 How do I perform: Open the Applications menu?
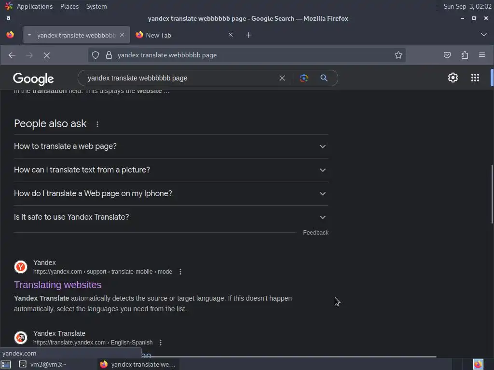(35, 6)
